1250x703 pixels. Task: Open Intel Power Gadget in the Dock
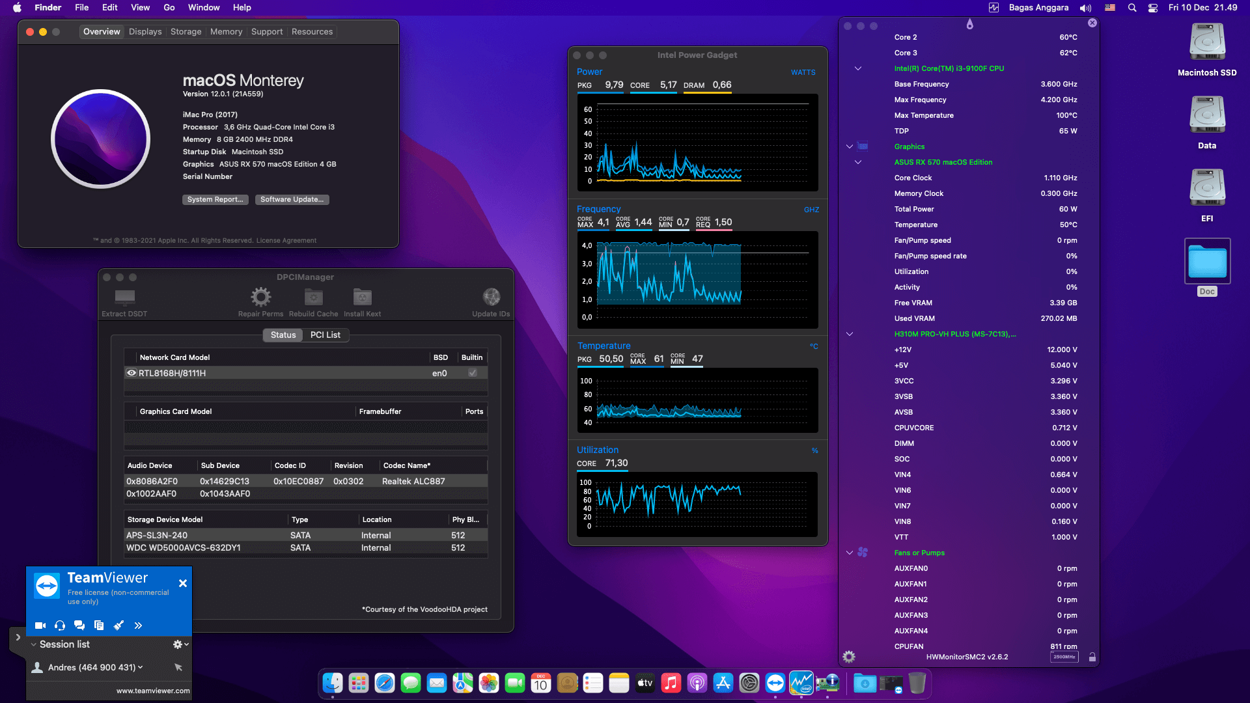(801, 683)
